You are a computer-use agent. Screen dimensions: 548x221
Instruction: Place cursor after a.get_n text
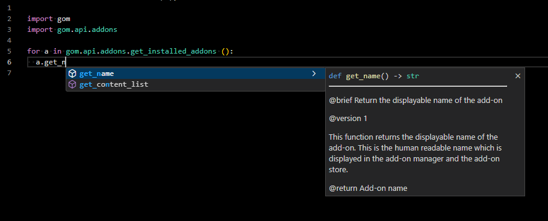(x=66, y=62)
